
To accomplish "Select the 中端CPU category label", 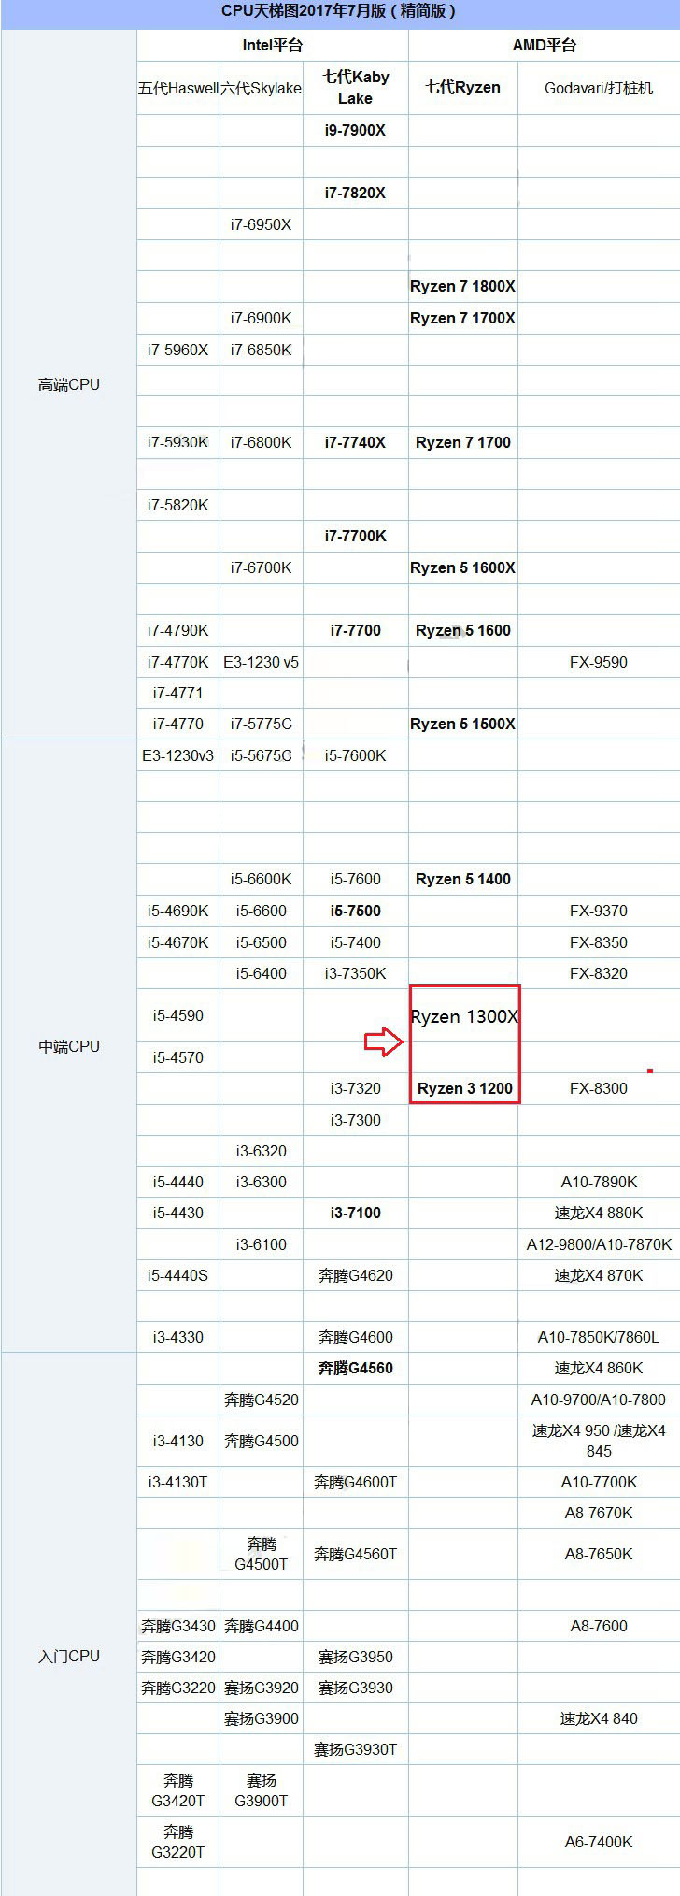I will [68, 1046].
